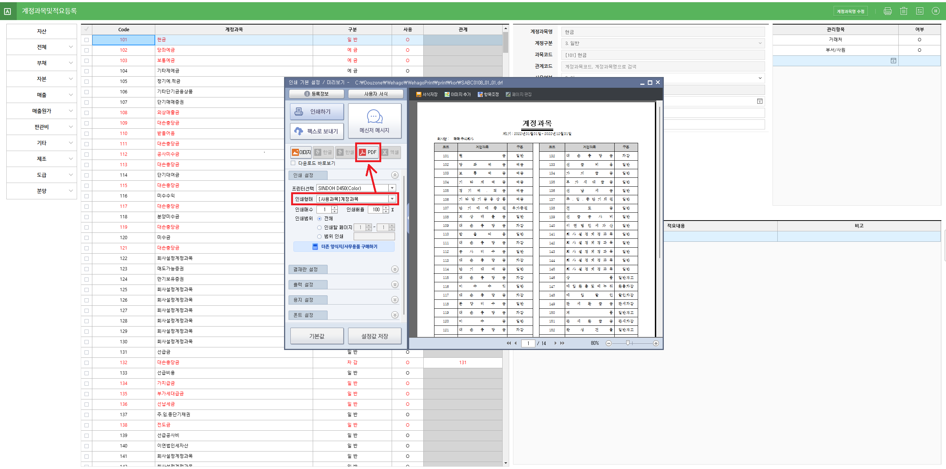The image size is (946, 469).
Task: Open the 등록정보 tab
Action: click(x=316, y=94)
